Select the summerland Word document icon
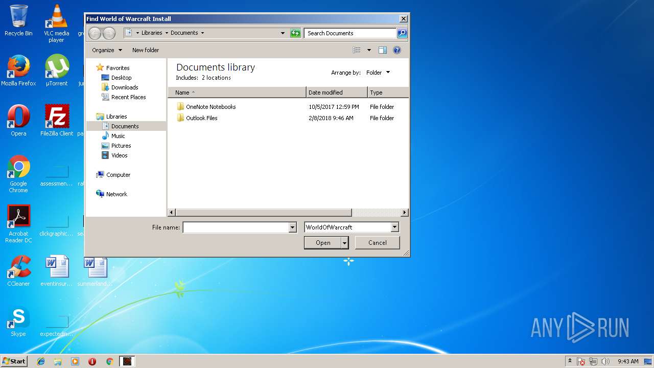Viewport: 654px width, 368px height. (95, 271)
